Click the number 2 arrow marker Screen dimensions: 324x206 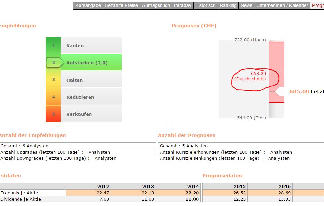click(54, 63)
